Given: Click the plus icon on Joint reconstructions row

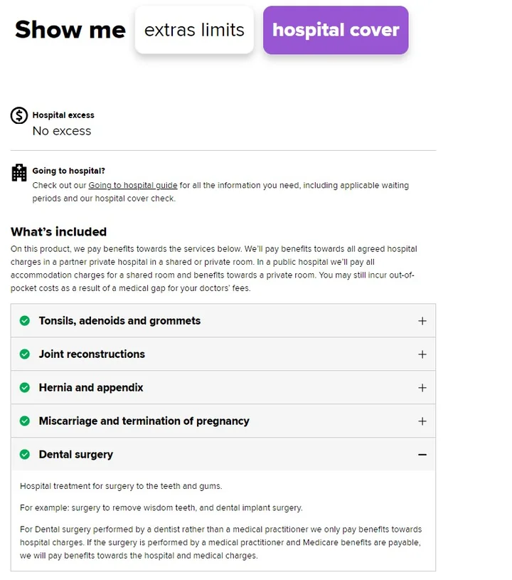Looking at the screenshot, I should [422, 354].
